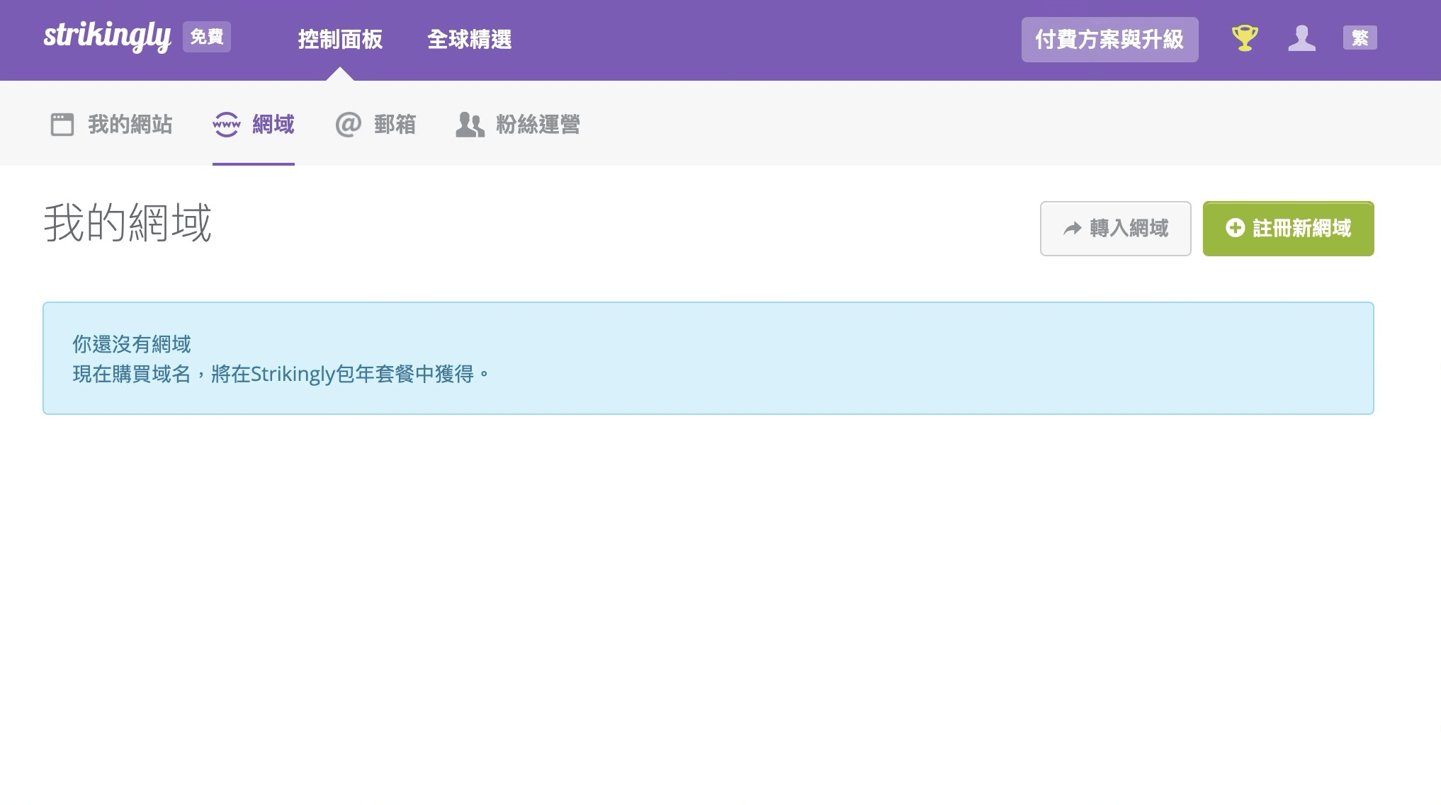Switch to the 我的網站 tab label
Screen dimensions: 1441x805
[130, 125]
